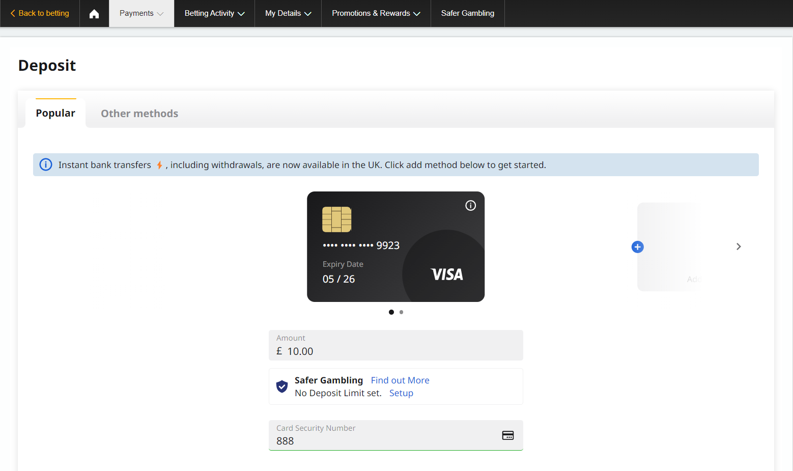The height and width of the screenshot is (471, 793).
Task: Click the expiry date 05 / 26 text
Action: click(339, 279)
